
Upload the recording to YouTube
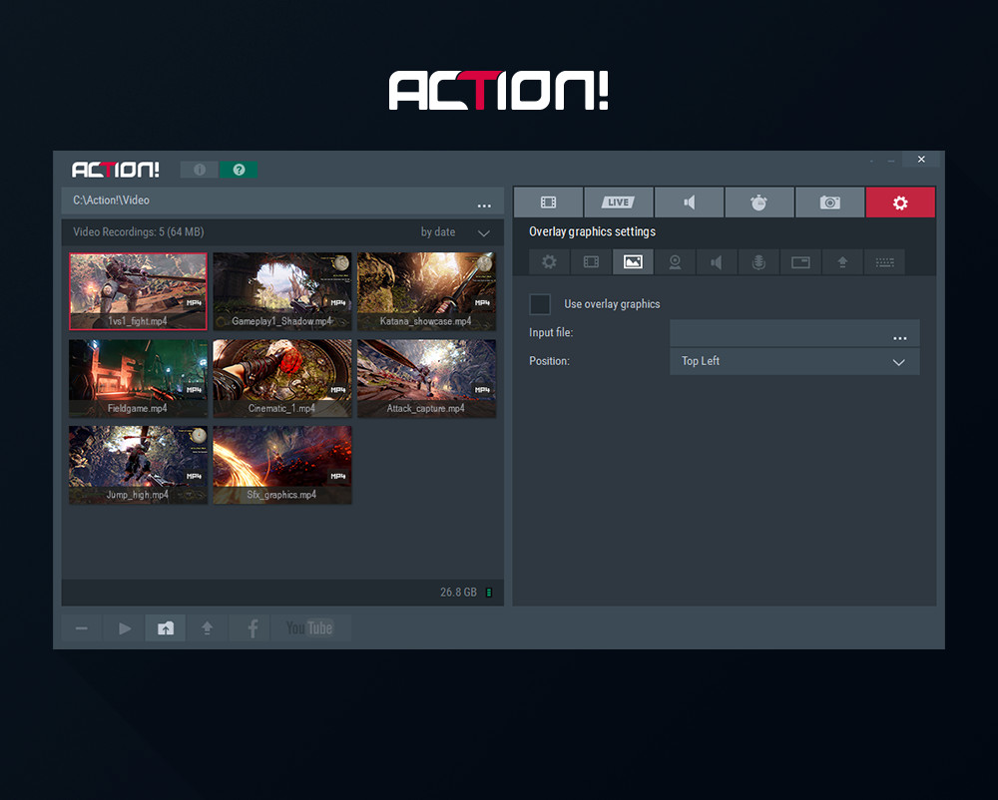click(309, 628)
